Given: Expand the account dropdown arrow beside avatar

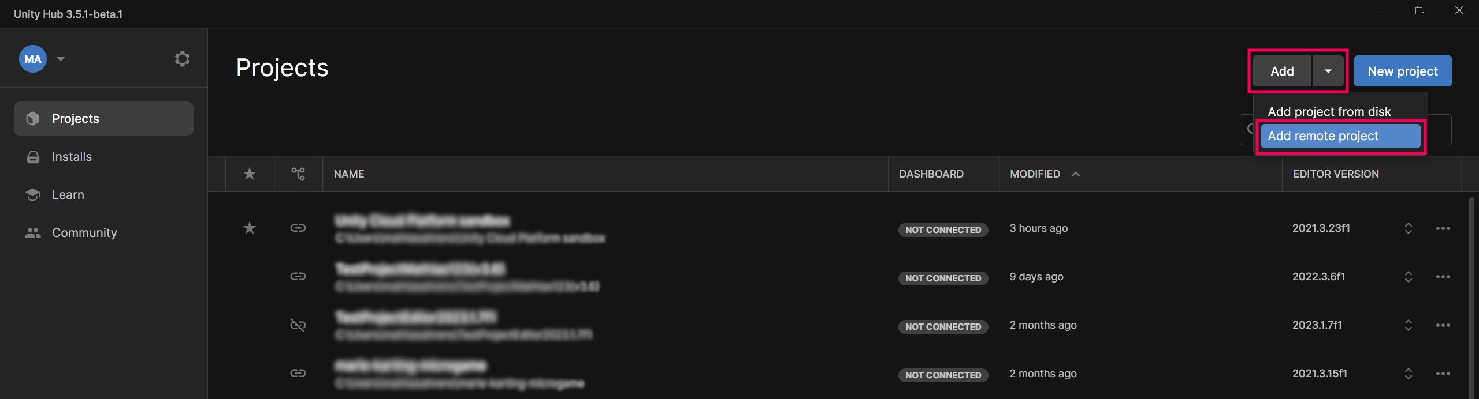Looking at the screenshot, I should click(61, 59).
